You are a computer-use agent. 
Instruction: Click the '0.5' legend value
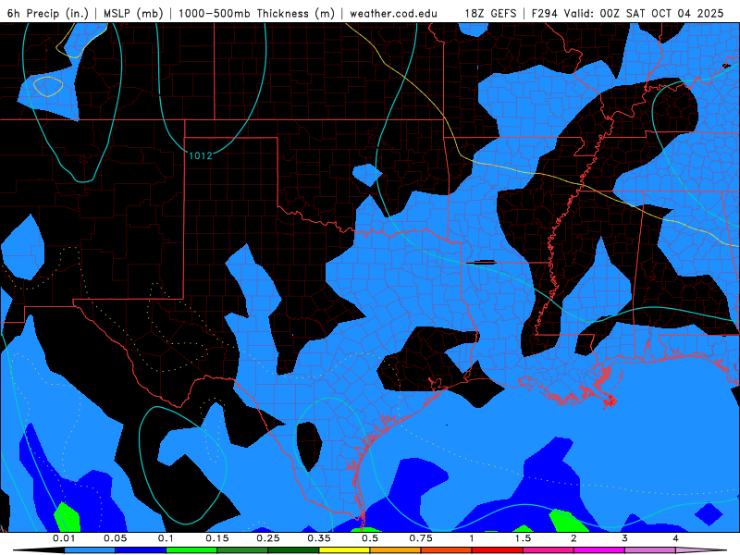click(x=370, y=538)
